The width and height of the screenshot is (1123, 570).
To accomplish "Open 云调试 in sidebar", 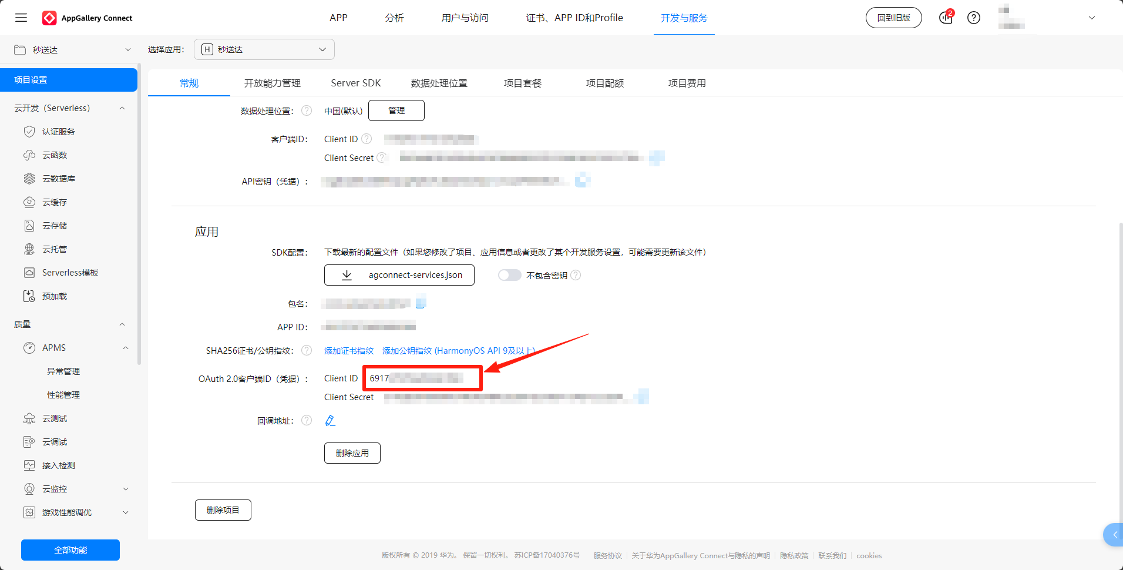I will 55,442.
